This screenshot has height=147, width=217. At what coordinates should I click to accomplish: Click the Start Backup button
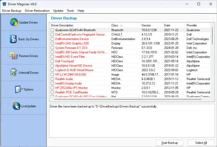point(170,143)
